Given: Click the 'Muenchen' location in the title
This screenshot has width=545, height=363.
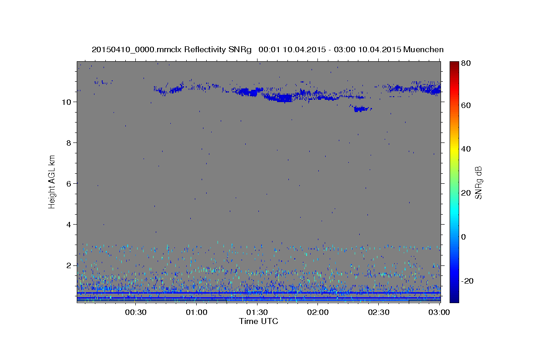Looking at the screenshot, I should pos(423,49).
